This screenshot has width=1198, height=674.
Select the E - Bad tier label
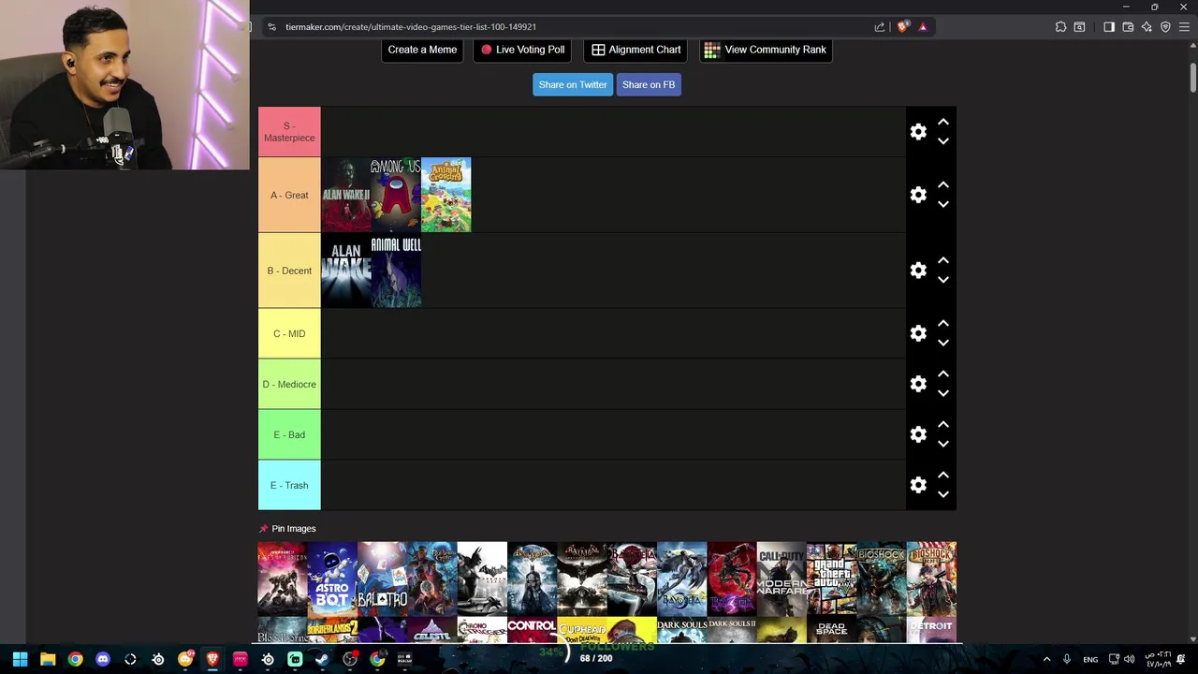(x=289, y=434)
